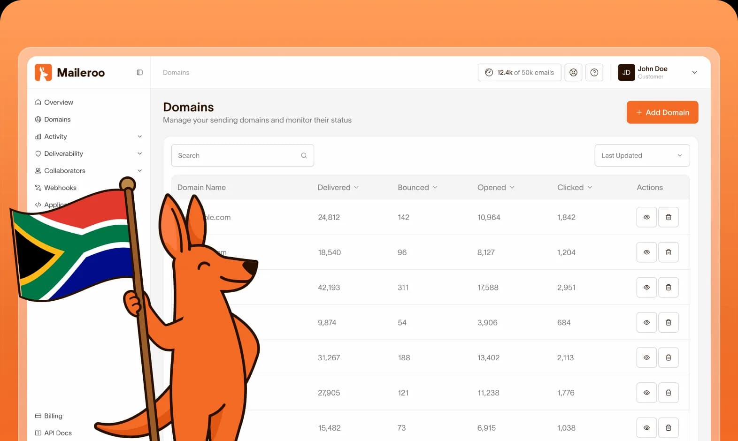Focus the Search domains field

pyautogui.click(x=243, y=156)
